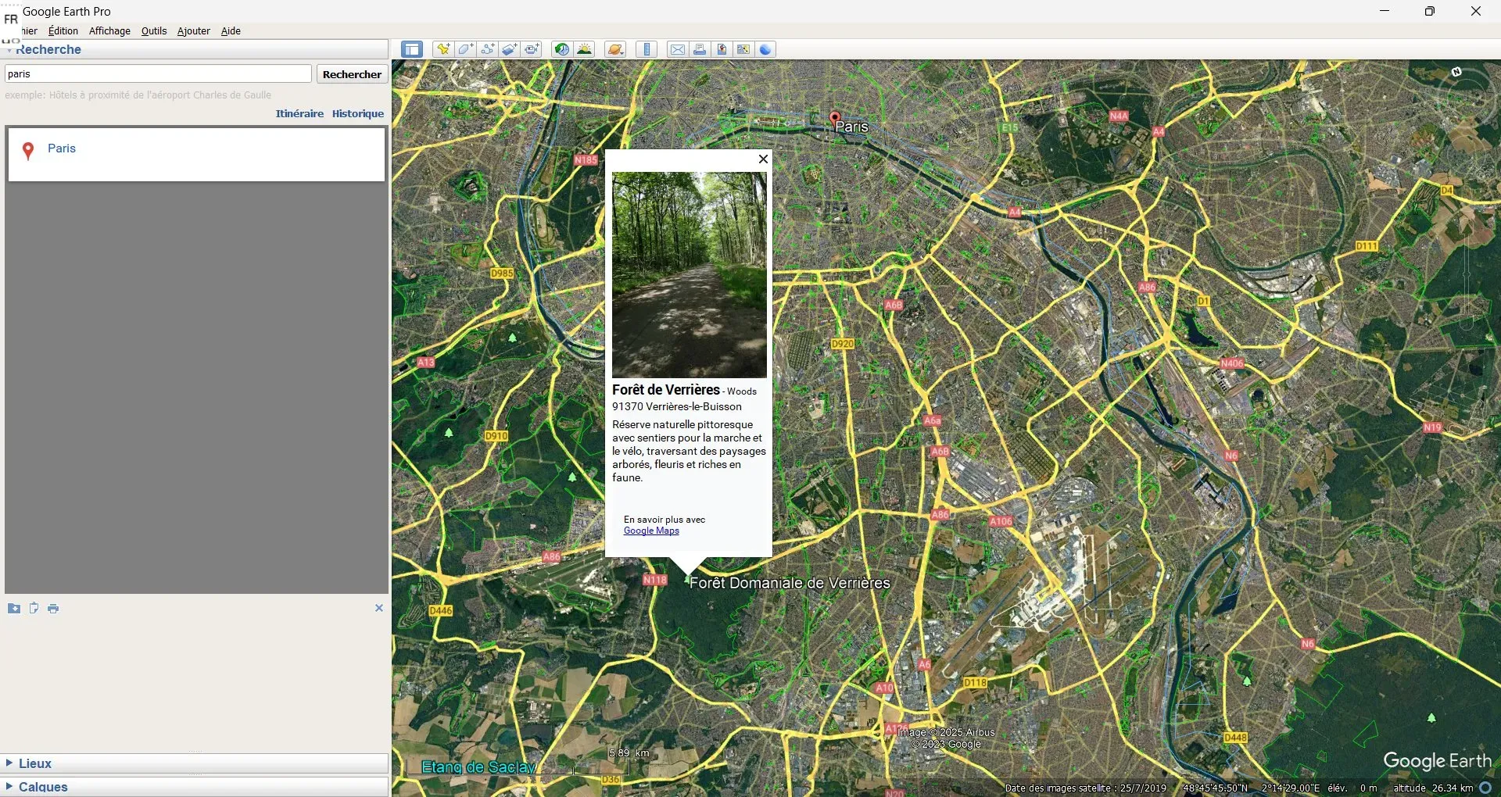
Task: Click the streaming status circle icon in status bar
Action: click(1486, 788)
